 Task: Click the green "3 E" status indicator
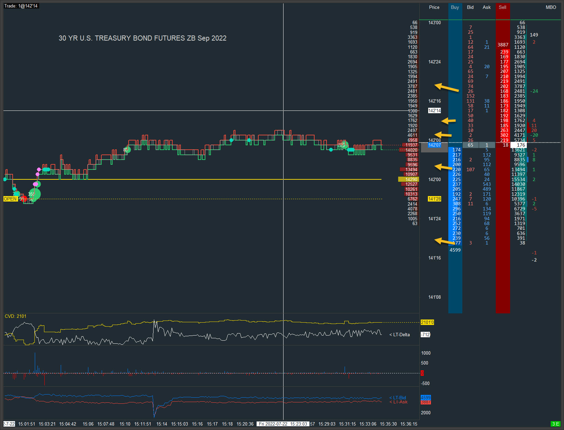click(x=555, y=424)
